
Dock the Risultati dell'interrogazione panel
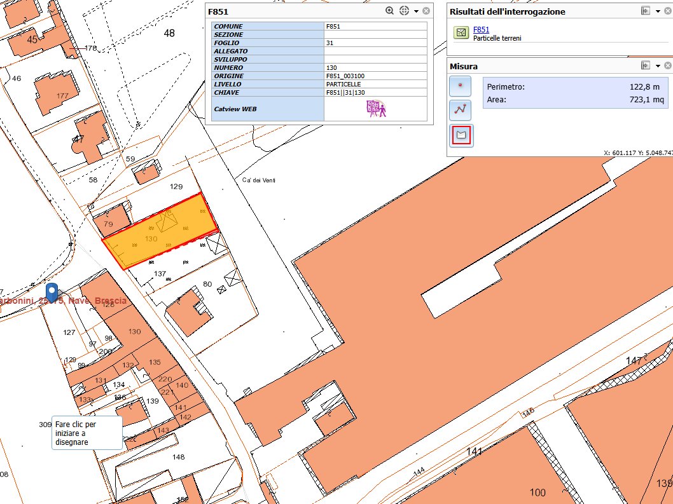646,11
